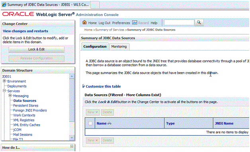The image size is (250, 152).
Task: Open Persistent Stores tree item
Action: tap(25, 105)
